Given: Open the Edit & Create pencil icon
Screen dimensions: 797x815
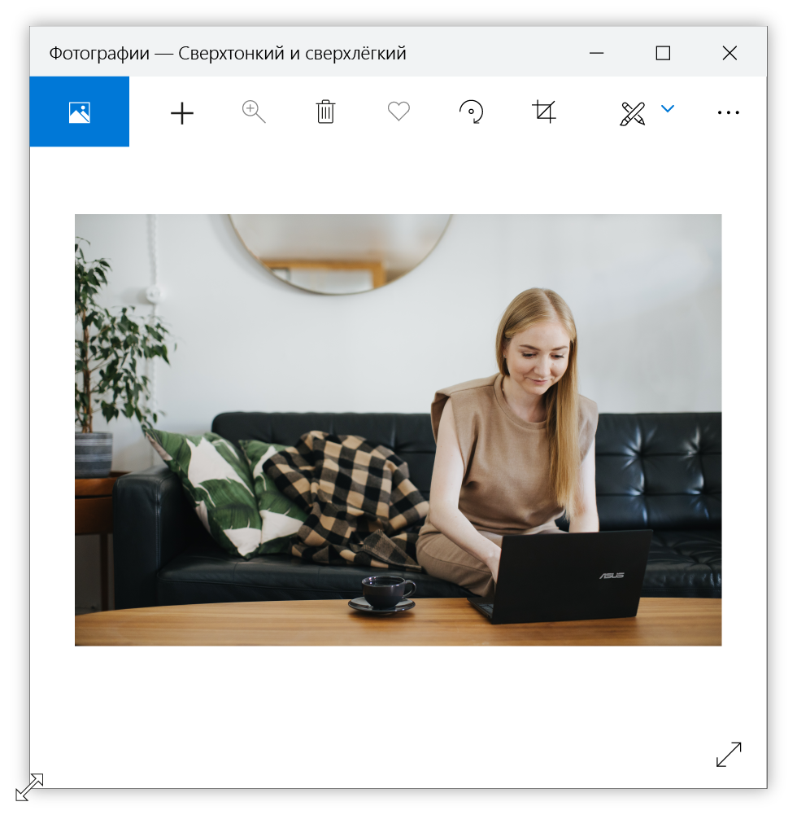Looking at the screenshot, I should point(633,113).
